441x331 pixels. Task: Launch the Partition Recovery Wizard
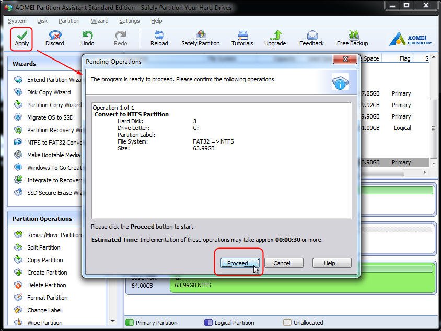pos(48,130)
